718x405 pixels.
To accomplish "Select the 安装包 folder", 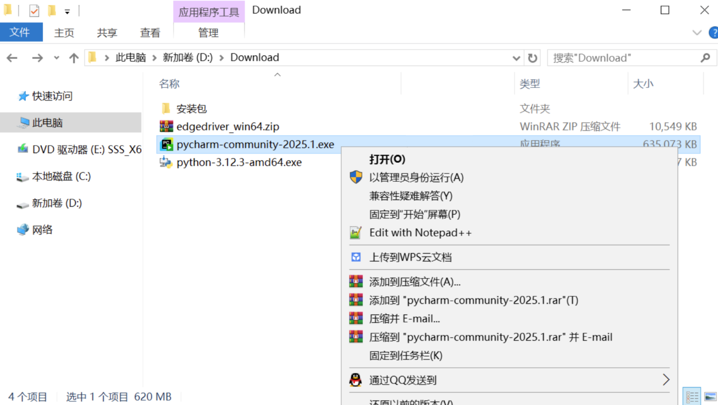I will pyautogui.click(x=192, y=109).
